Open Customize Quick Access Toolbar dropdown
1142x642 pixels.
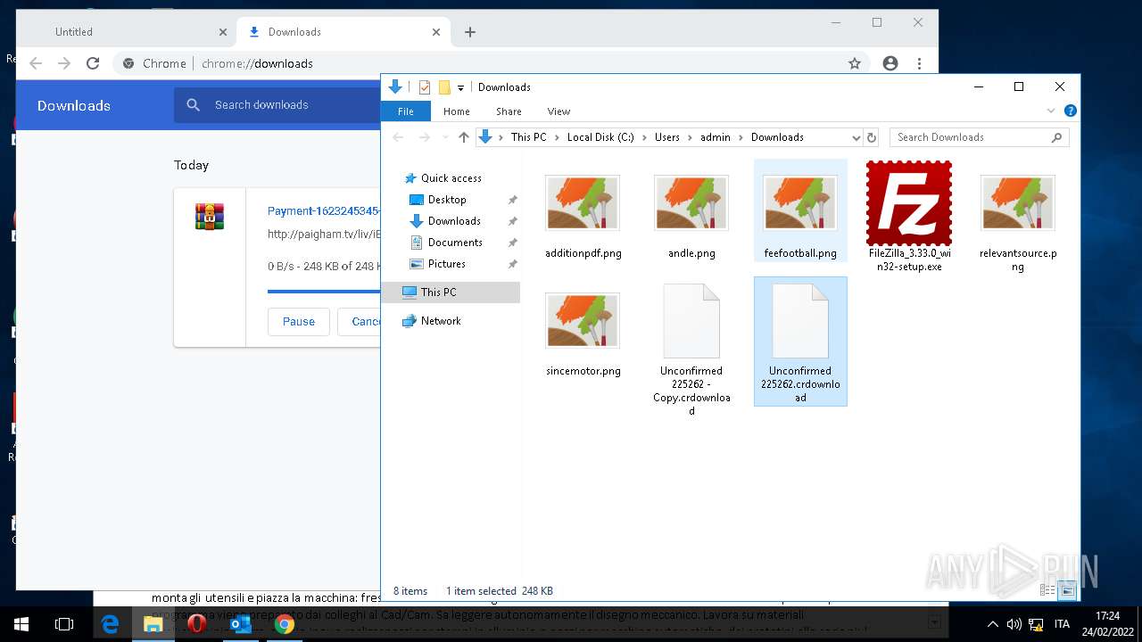point(461,87)
